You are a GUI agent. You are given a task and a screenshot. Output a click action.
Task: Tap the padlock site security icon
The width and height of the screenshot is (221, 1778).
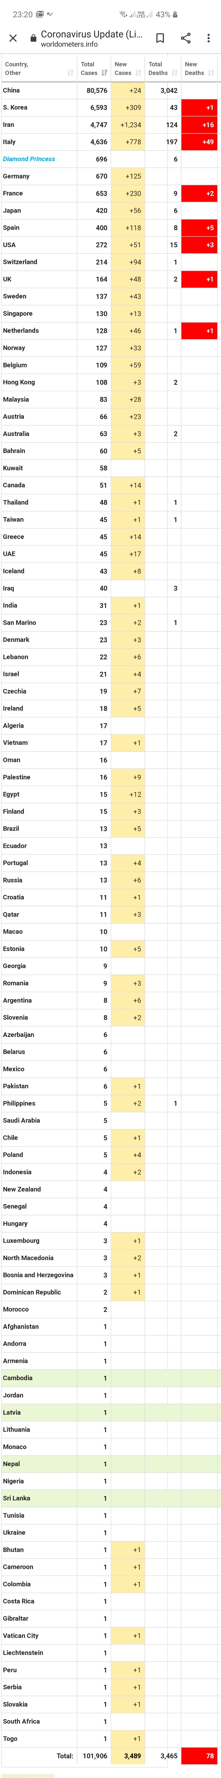coord(33,39)
